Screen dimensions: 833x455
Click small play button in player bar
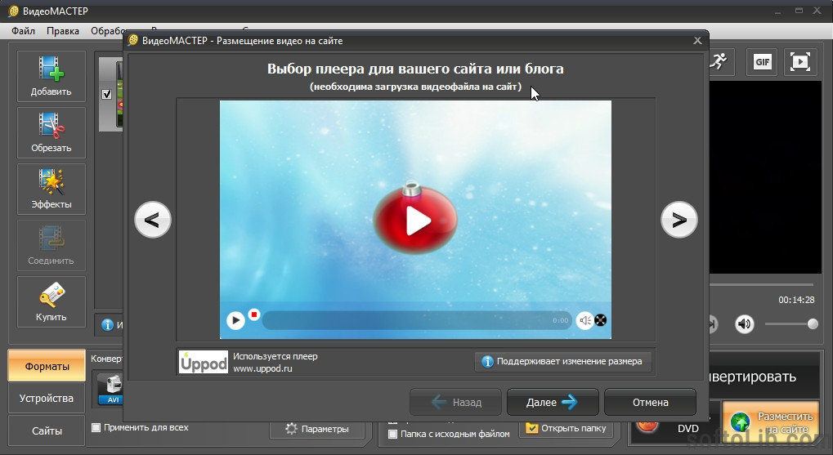coord(235,320)
